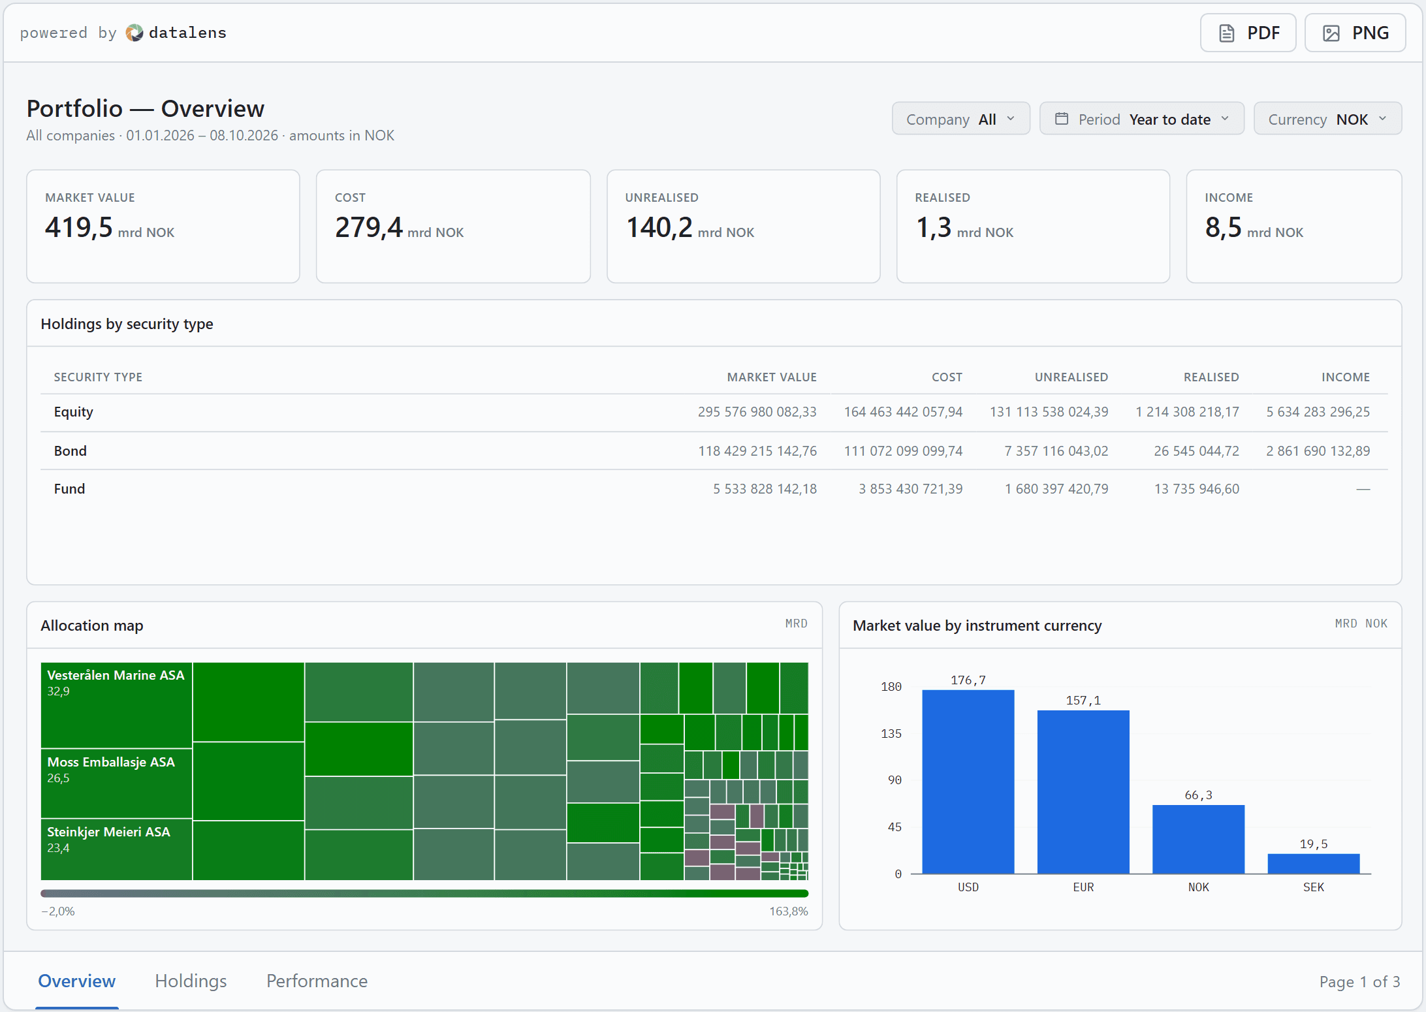Click the UNREALISED column header

click(x=1071, y=377)
